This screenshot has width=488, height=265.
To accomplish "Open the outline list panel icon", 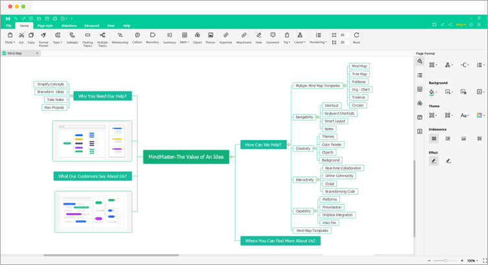I will (420, 75).
